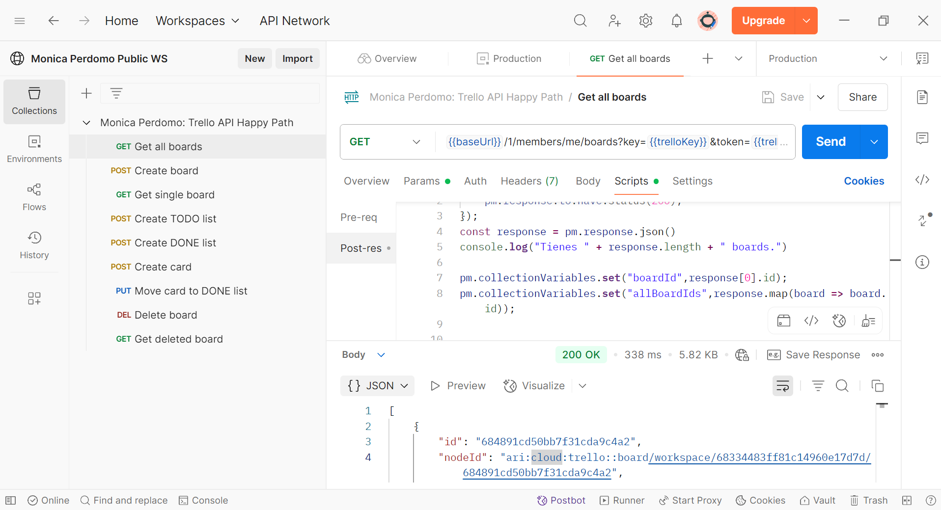
Task: Open the Headers (7) tab
Action: click(x=529, y=181)
